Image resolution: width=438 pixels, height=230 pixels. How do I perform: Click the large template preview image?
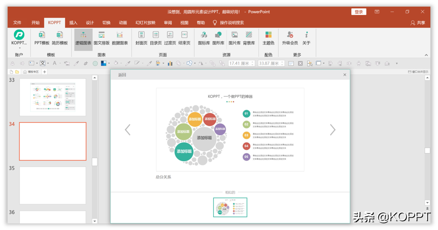click(230, 130)
